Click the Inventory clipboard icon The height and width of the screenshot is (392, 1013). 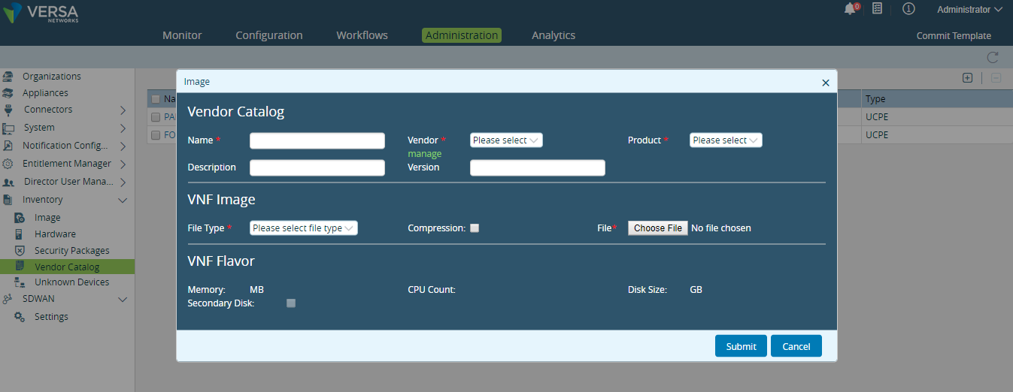(x=8, y=200)
